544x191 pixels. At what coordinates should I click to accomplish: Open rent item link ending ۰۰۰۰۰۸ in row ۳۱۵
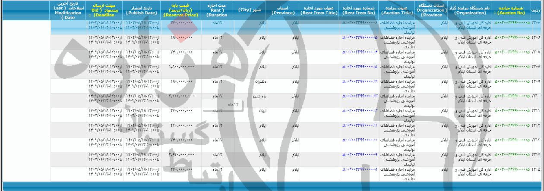360,169
